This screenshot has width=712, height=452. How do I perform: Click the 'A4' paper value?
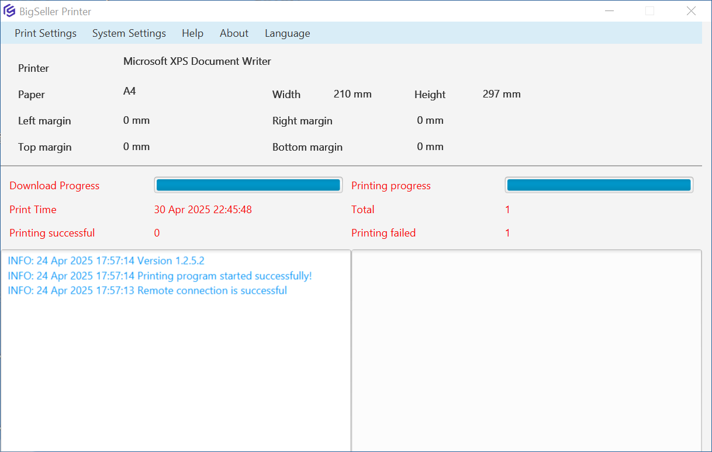click(x=130, y=91)
